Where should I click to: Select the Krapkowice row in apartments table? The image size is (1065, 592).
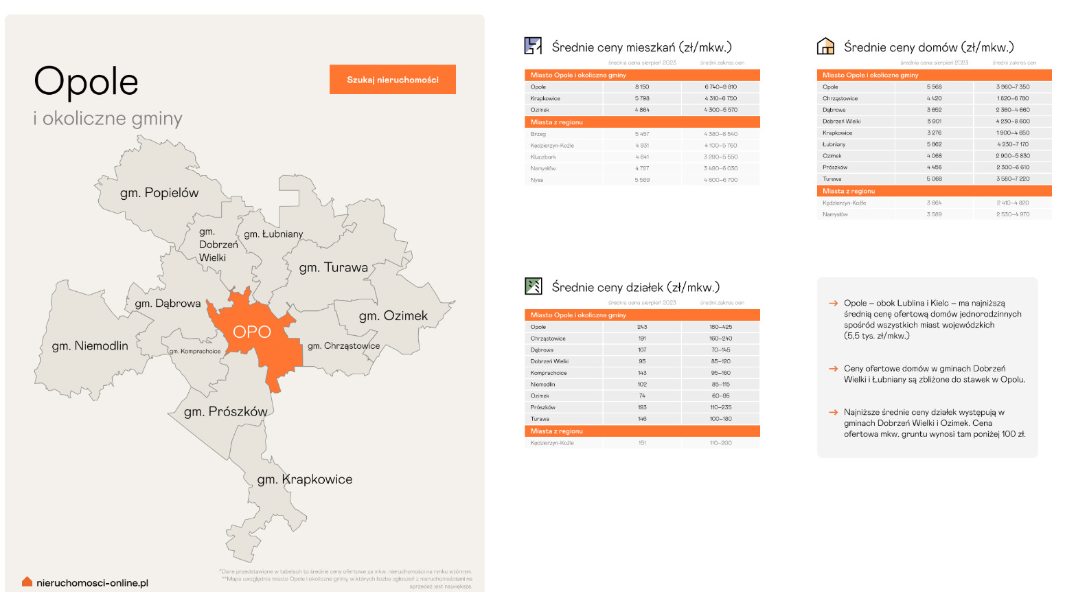click(x=641, y=98)
